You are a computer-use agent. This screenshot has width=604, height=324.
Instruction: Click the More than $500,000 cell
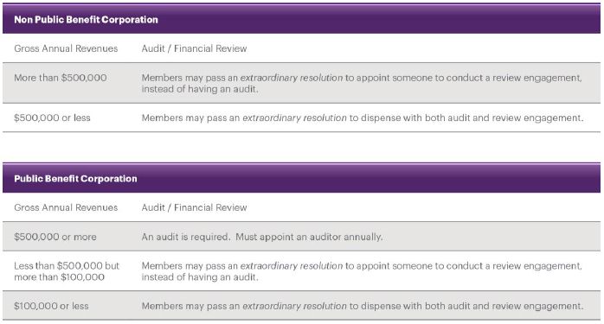coord(61,78)
